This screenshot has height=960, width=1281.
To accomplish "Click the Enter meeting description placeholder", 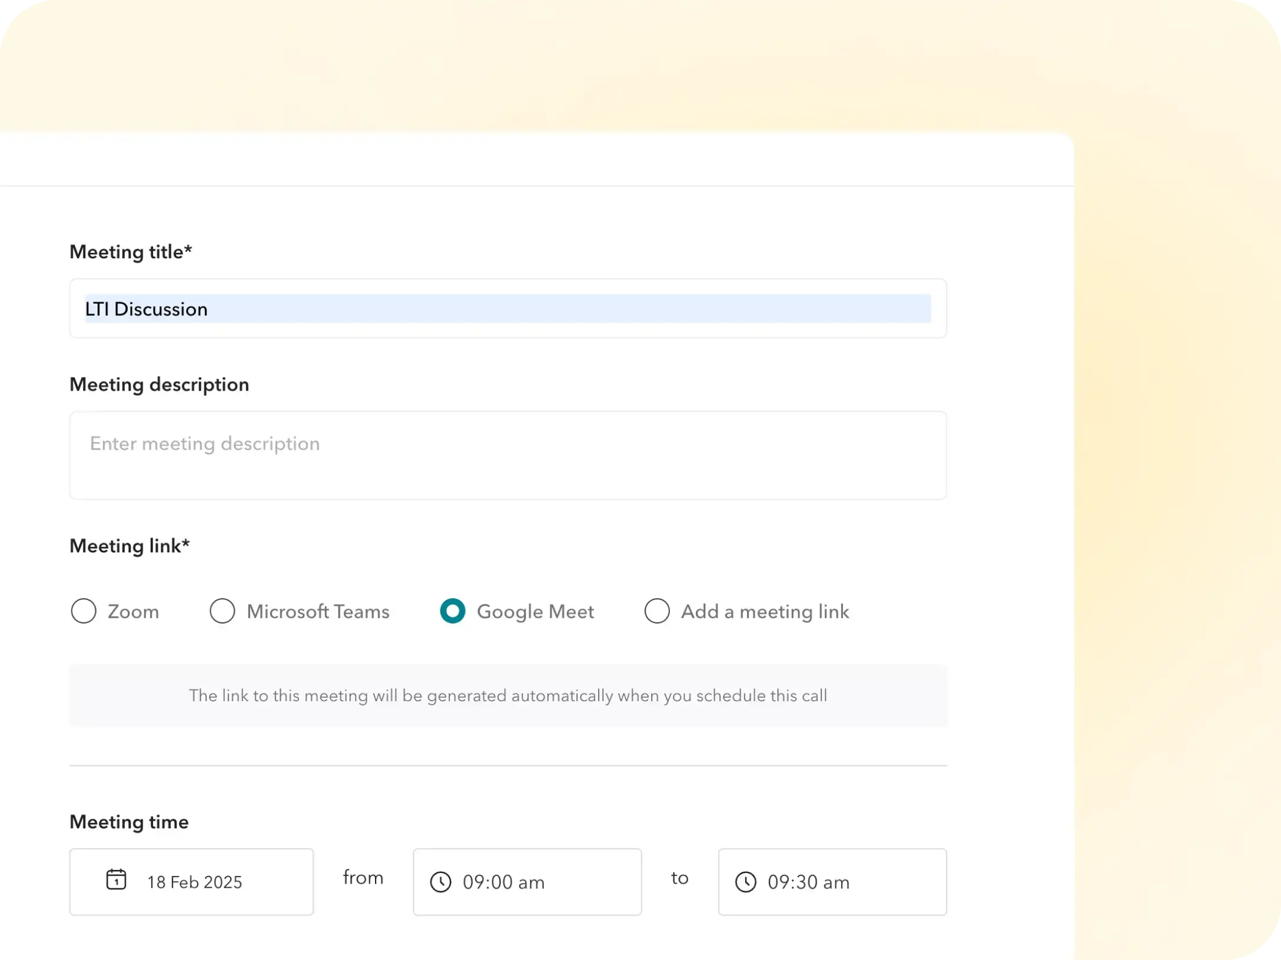I will pyautogui.click(x=205, y=444).
